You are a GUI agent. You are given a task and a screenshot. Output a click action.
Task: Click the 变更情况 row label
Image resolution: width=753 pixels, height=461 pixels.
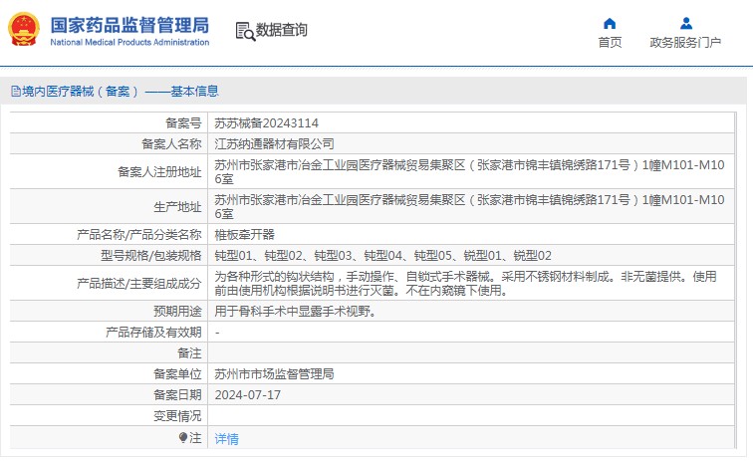[177, 416]
